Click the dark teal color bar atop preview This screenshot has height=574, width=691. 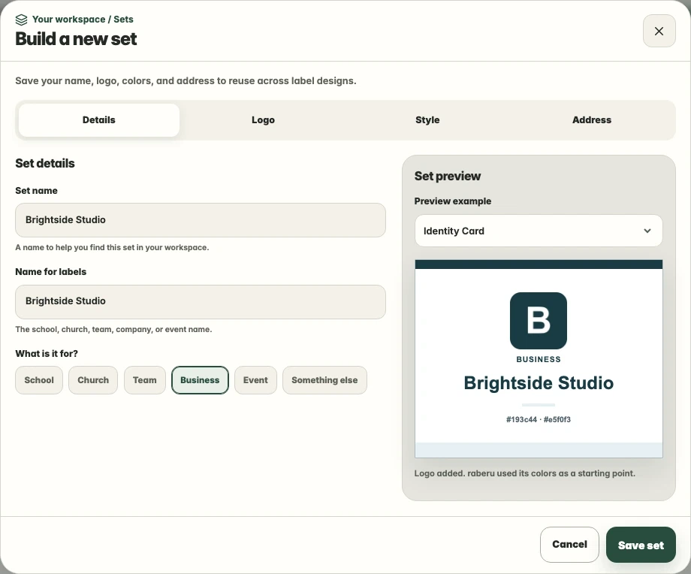point(539,264)
